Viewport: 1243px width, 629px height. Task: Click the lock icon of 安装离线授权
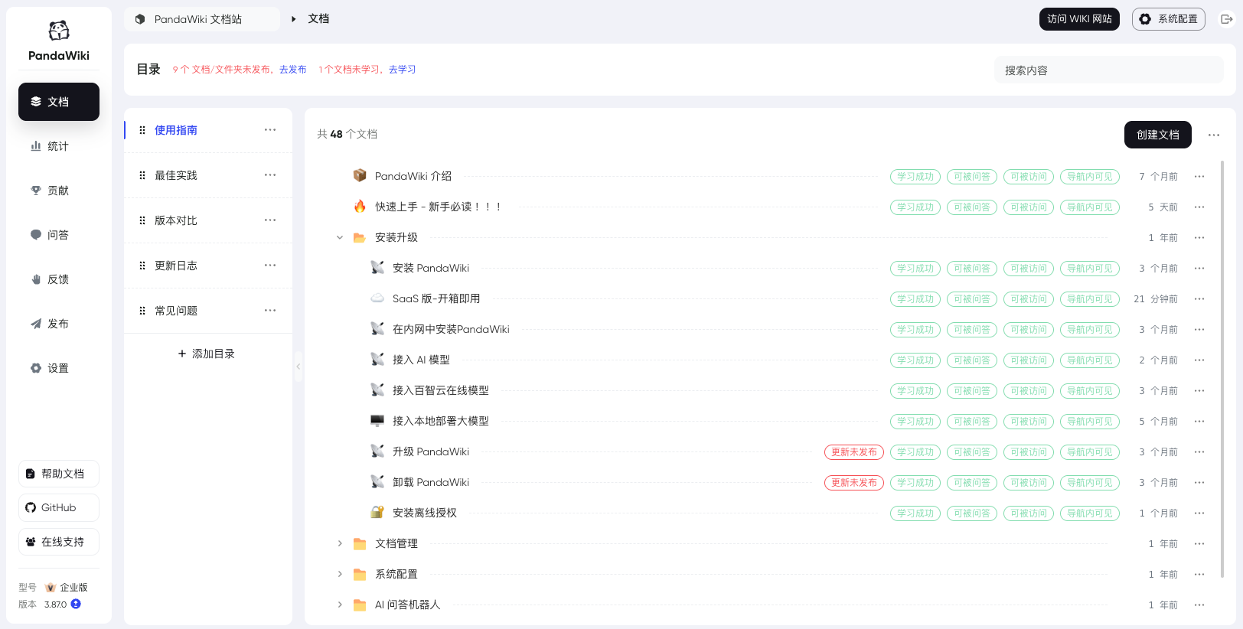click(x=377, y=512)
